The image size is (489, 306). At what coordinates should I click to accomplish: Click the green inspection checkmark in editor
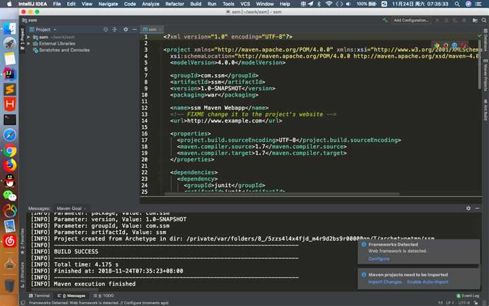(479, 36)
